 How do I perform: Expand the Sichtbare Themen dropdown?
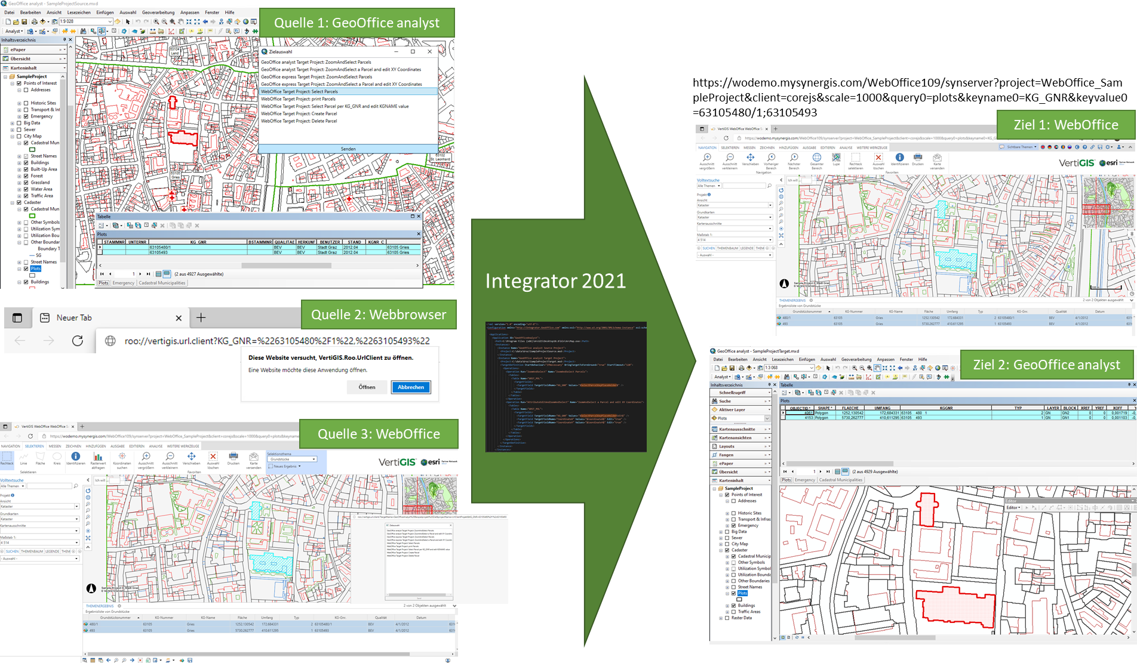pyautogui.click(x=1019, y=147)
